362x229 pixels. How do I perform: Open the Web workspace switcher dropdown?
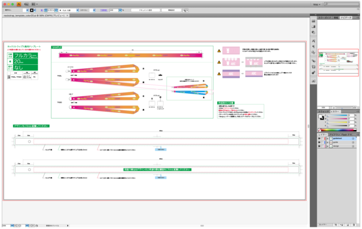pyautogui.click(x=317, y=5)
